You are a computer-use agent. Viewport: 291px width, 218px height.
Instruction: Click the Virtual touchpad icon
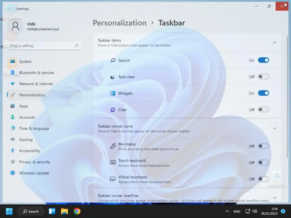pyautogui.click(x=113, y=179)
